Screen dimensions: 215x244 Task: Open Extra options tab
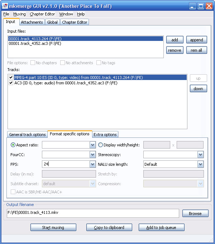[105, 135]
